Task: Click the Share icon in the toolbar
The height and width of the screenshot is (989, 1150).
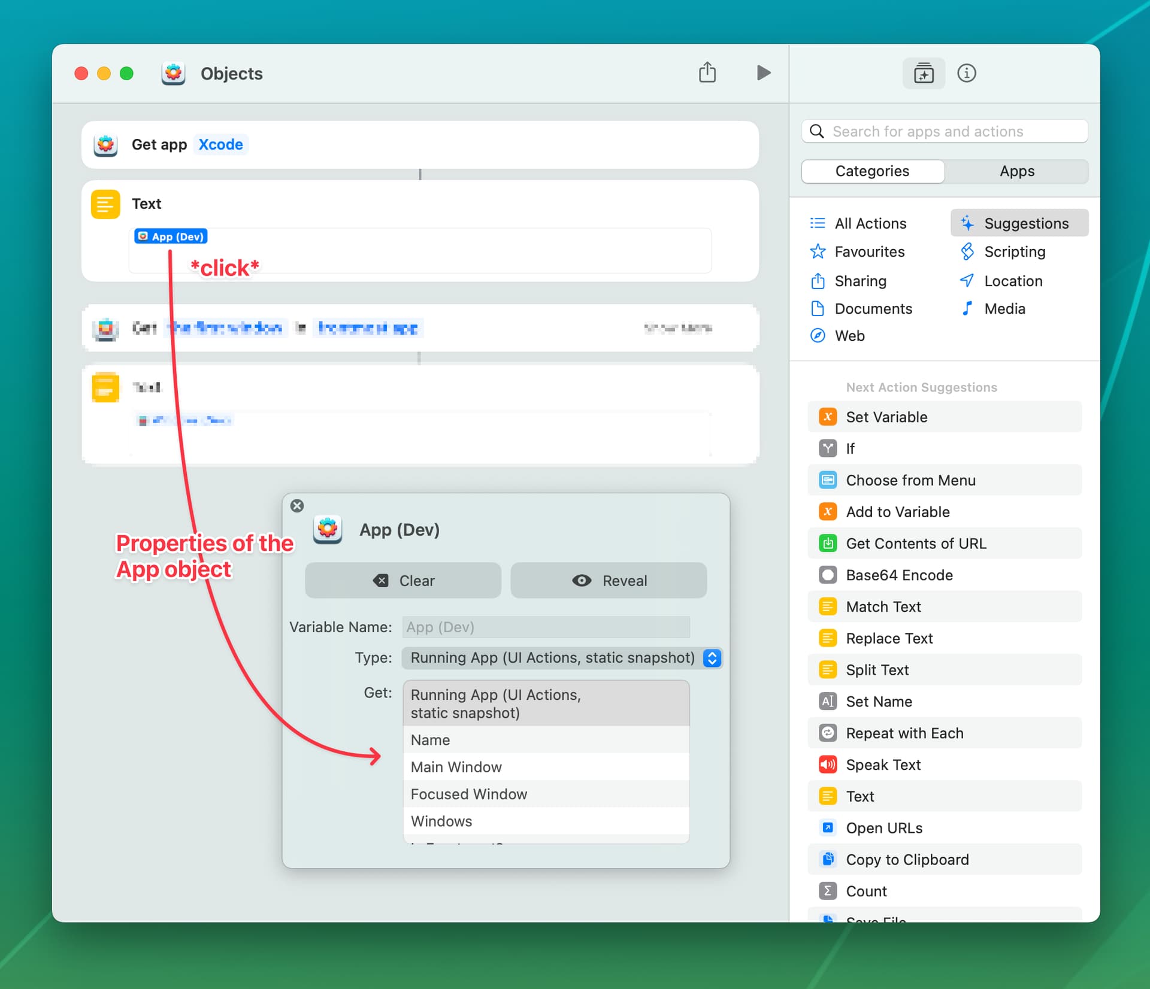Action: point(707,72)
